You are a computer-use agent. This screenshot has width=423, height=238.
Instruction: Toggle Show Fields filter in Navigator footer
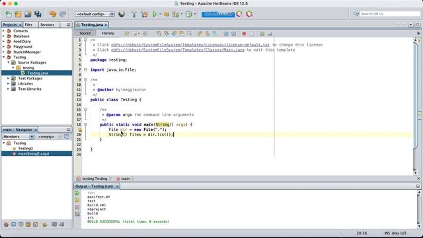[13, 224]
